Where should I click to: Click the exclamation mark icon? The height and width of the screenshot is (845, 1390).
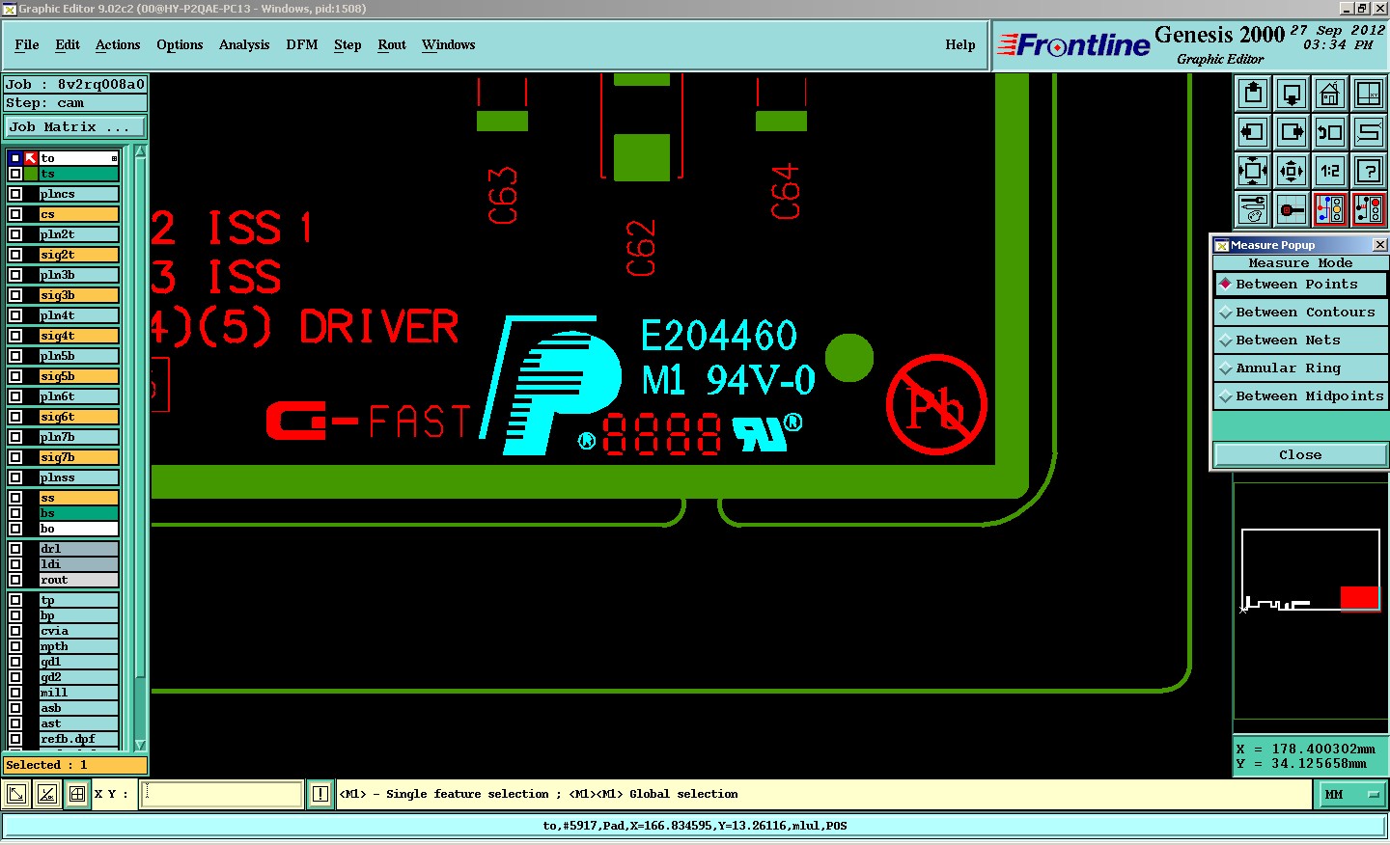point(320,794)
